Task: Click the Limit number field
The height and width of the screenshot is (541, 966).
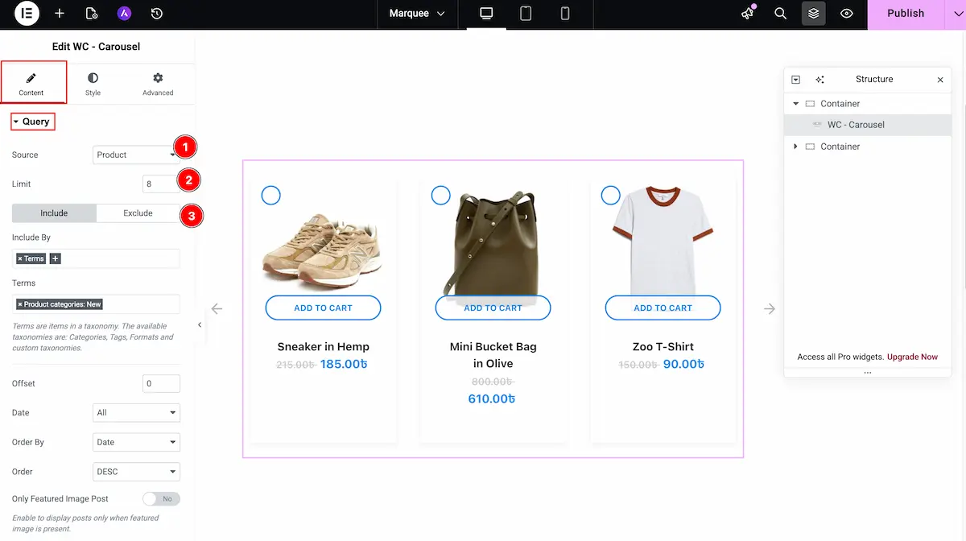Action: pos(160,184)
